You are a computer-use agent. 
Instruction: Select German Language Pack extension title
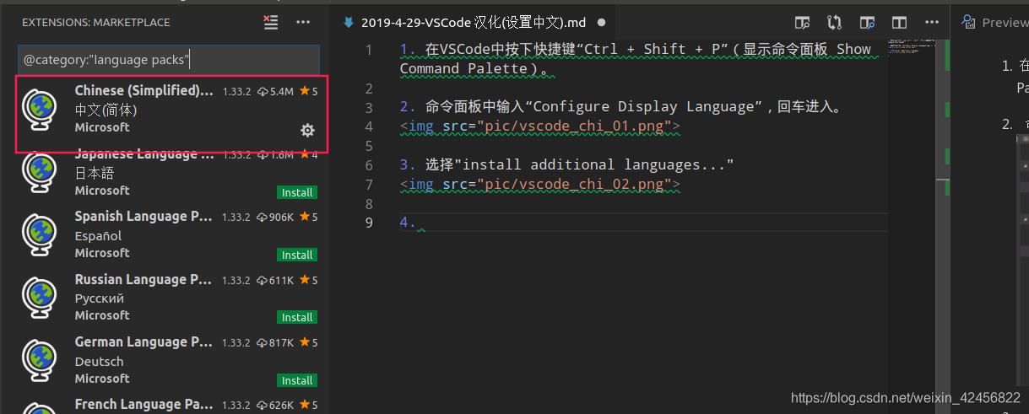point(144,341)
